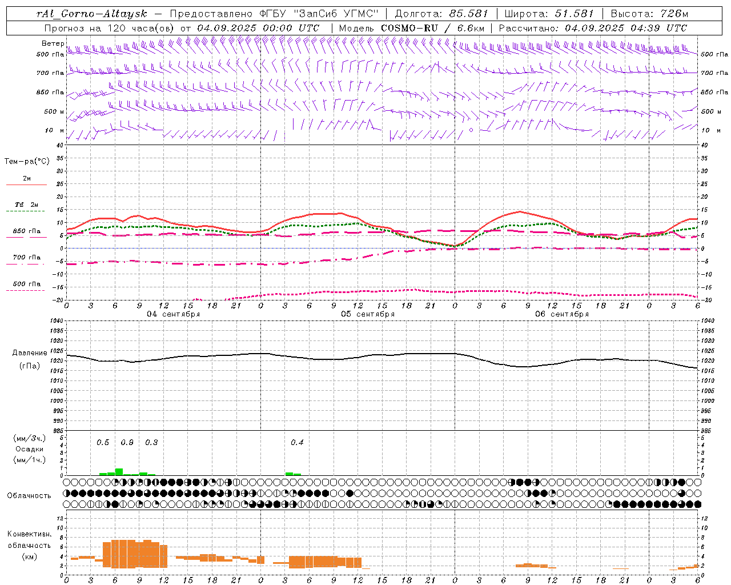Click the precipitation value 0.9
The image size is (731, 585).
[127, 443]
